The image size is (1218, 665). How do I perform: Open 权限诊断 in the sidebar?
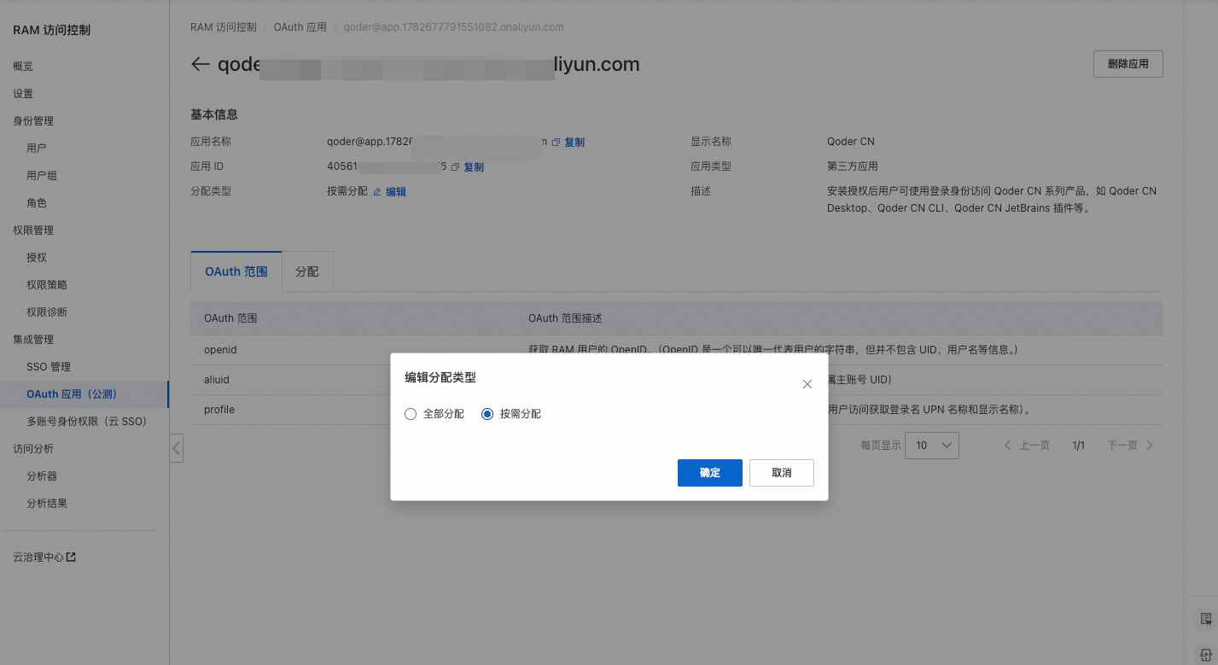pos(47,312)
